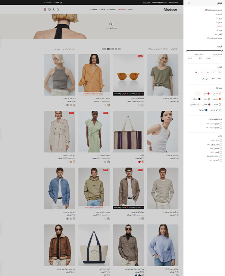Select the five-column grid layout icon
This screenshot has height=276, width=225.
pyautogui.click(x=104, y=49)
